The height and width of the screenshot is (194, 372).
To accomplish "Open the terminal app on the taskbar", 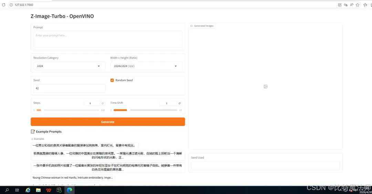I will click(59, 190).
